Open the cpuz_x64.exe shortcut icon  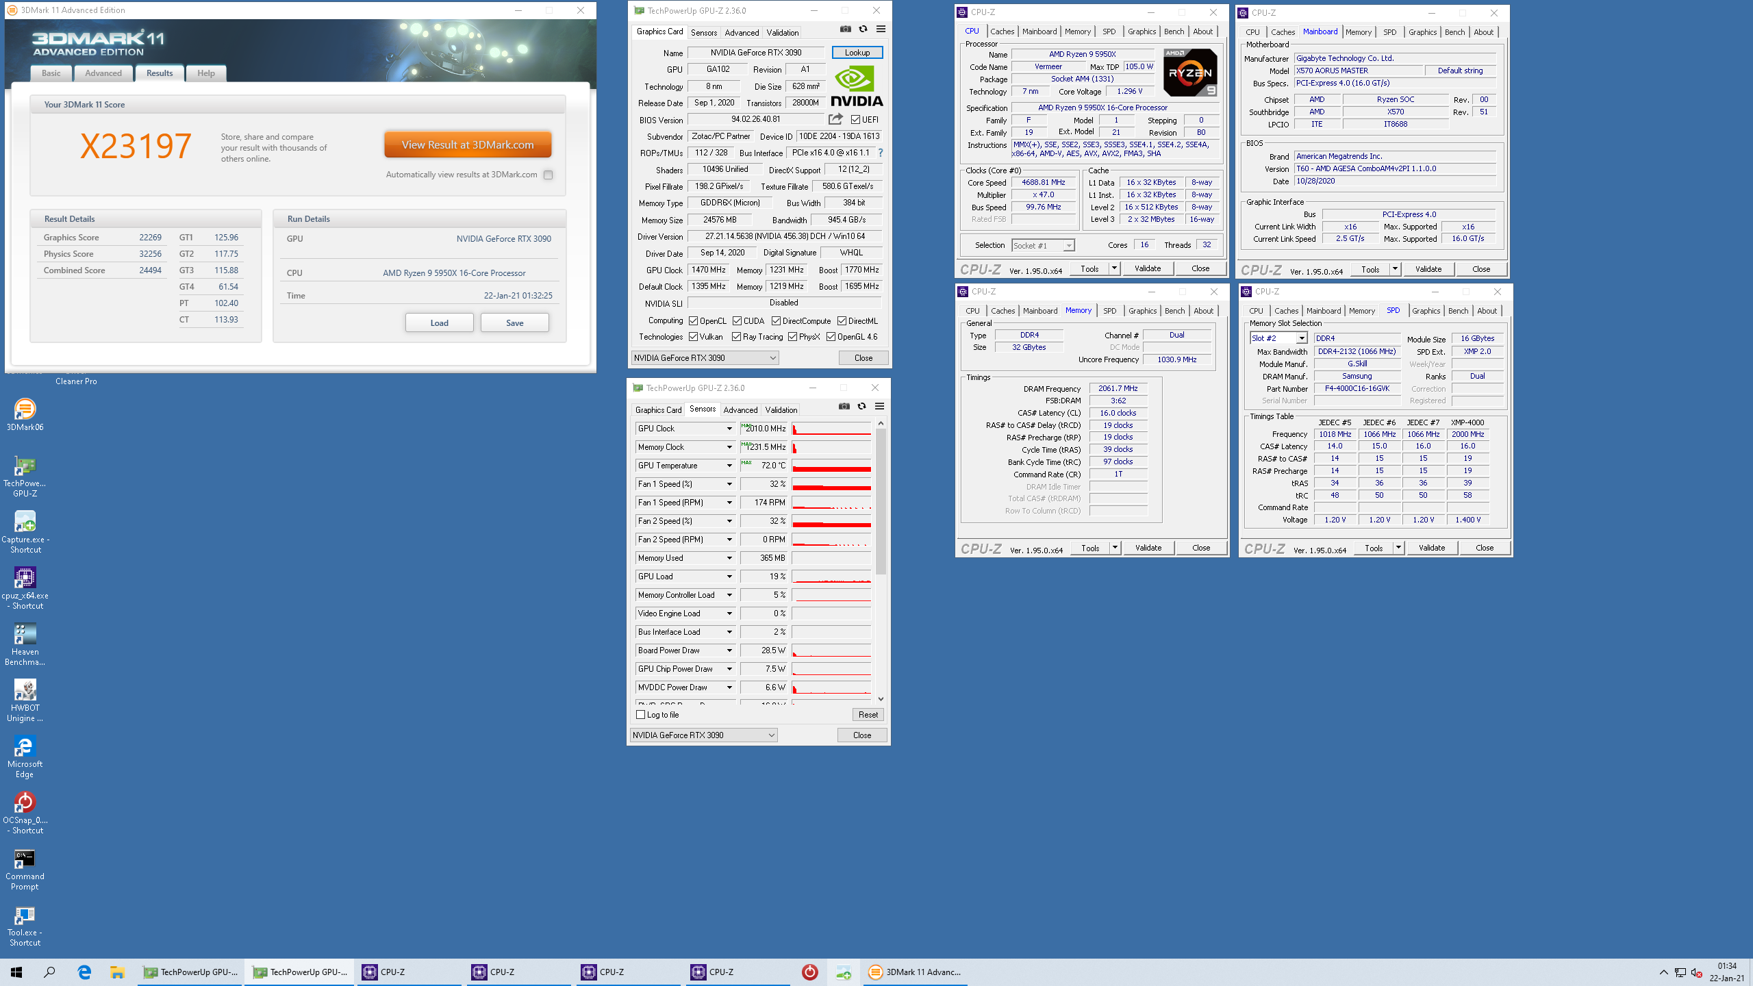click(25, 588)
